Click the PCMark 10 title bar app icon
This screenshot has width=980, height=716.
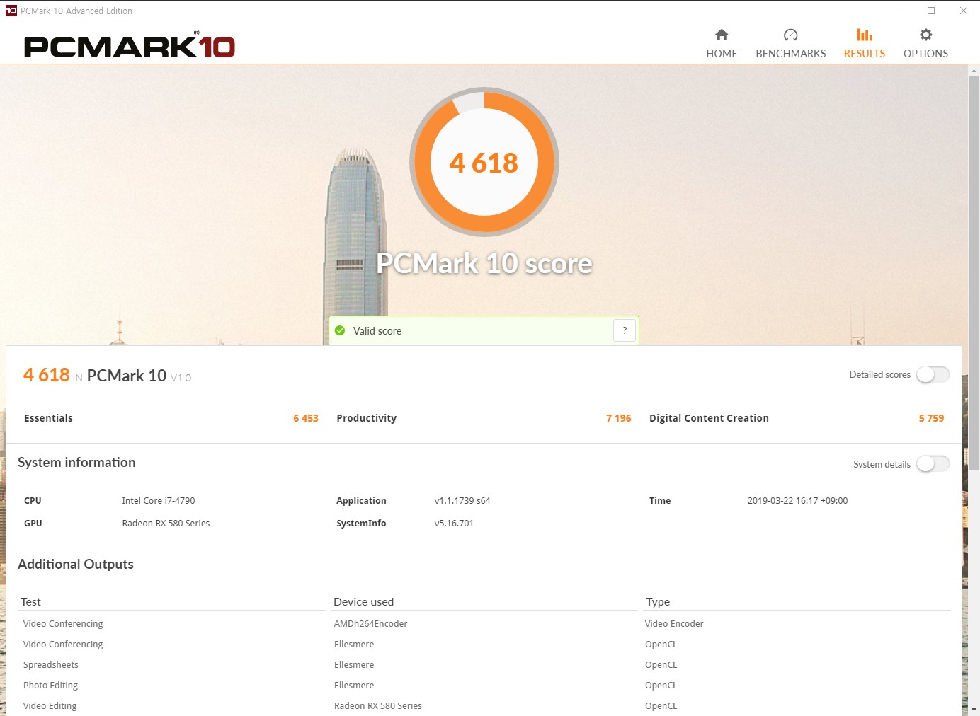(11, 11)
